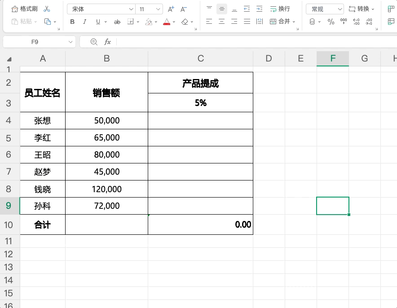Click the eraser clear-format icon
The width and height of the screenshot is (397, 308).
tap(185, 22)
